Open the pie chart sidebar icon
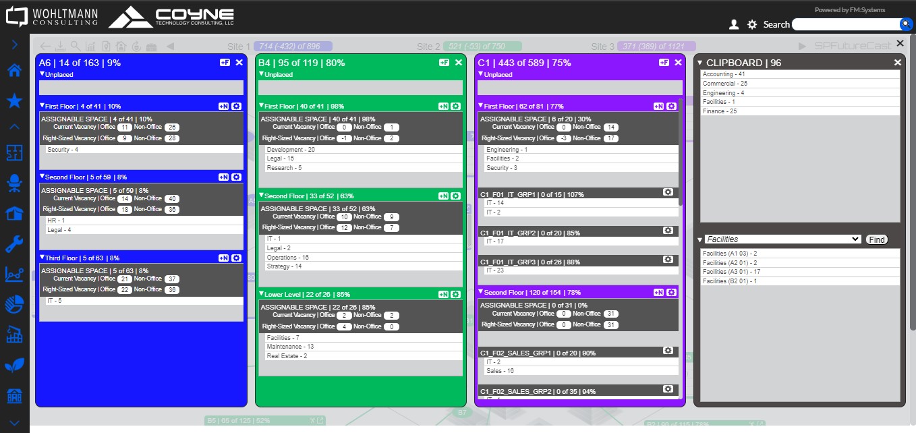The width and height of the screenshot is (916, 433). [14, 304]
